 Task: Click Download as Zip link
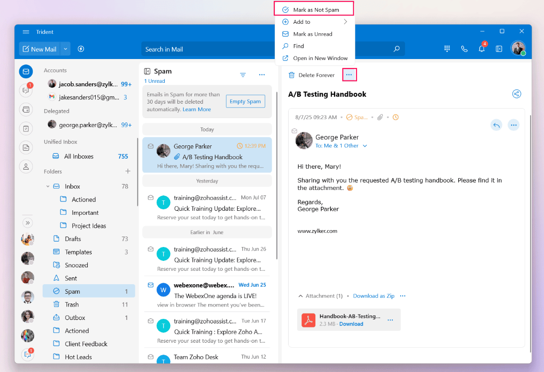click(x=373, y=296)
